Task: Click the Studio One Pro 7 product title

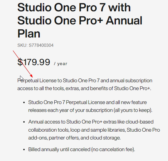Action: (x=80, y=20)
